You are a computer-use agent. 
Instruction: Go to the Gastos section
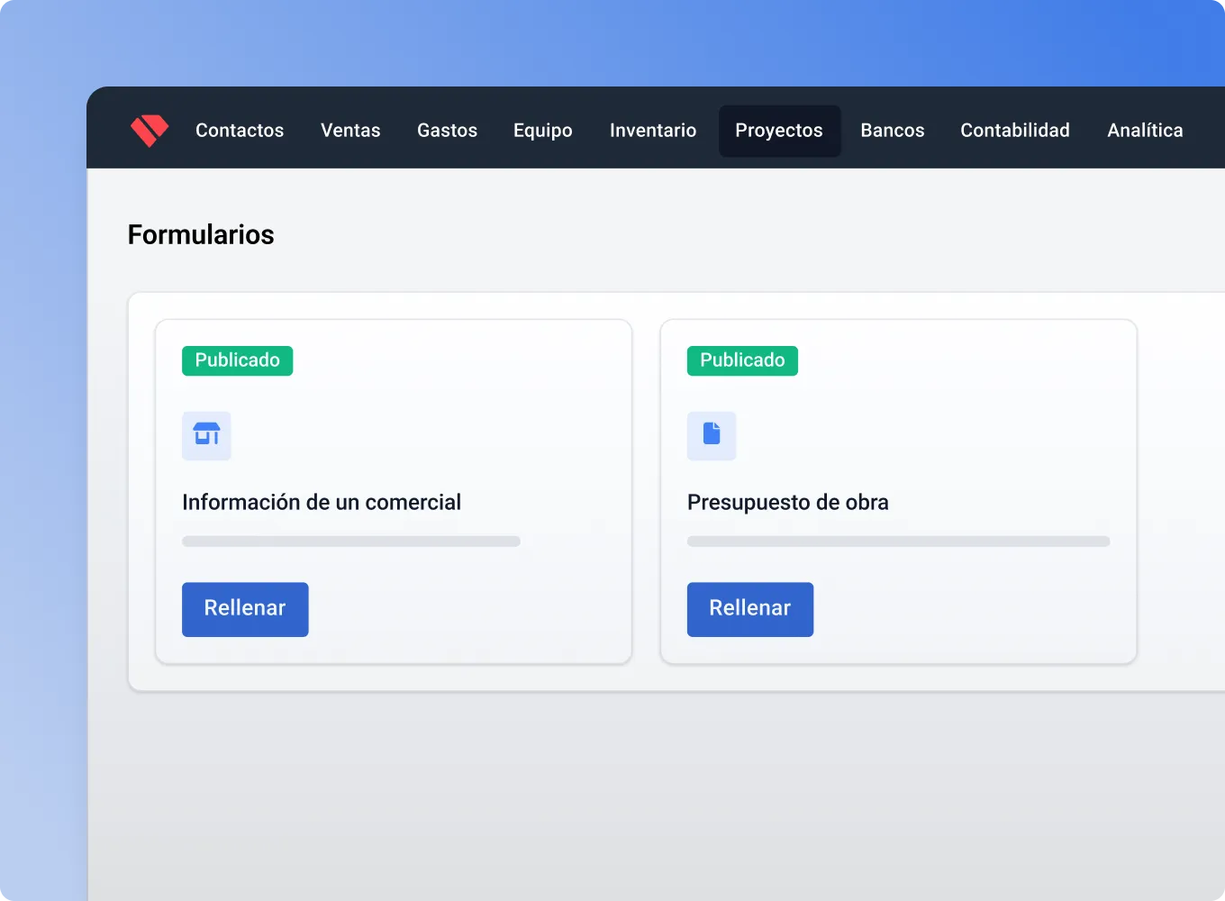[x=447, y=131]
